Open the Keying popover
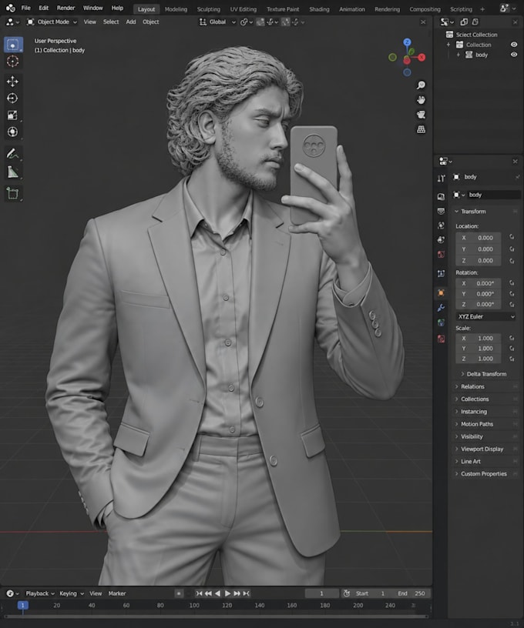Screen dimensions: 524x628 click(72, 593)
